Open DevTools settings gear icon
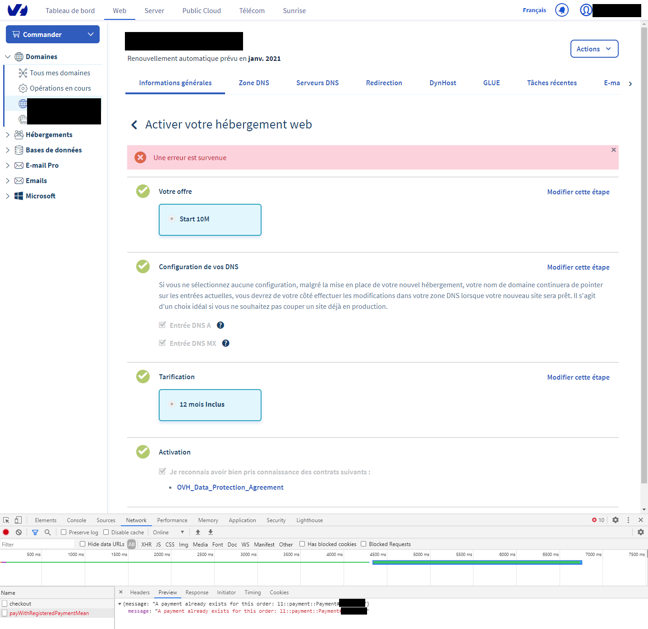 tap(616, 520)
